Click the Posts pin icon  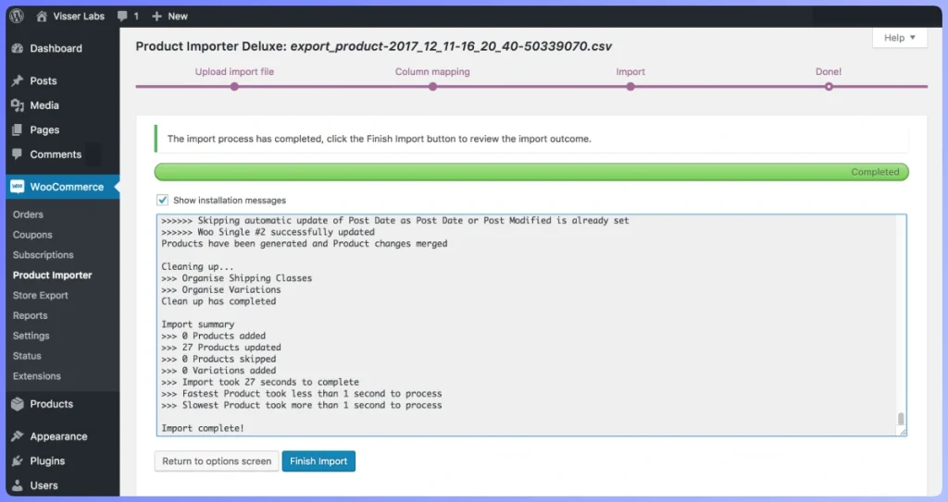[x=18, y=80]
